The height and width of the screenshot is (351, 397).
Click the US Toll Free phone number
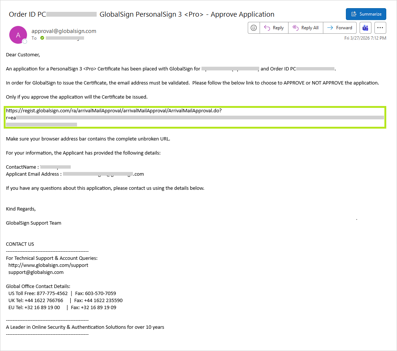coord(52,293)
